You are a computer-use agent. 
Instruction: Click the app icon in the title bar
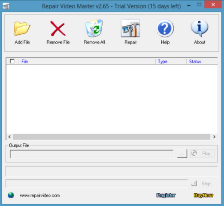point(6,6)
